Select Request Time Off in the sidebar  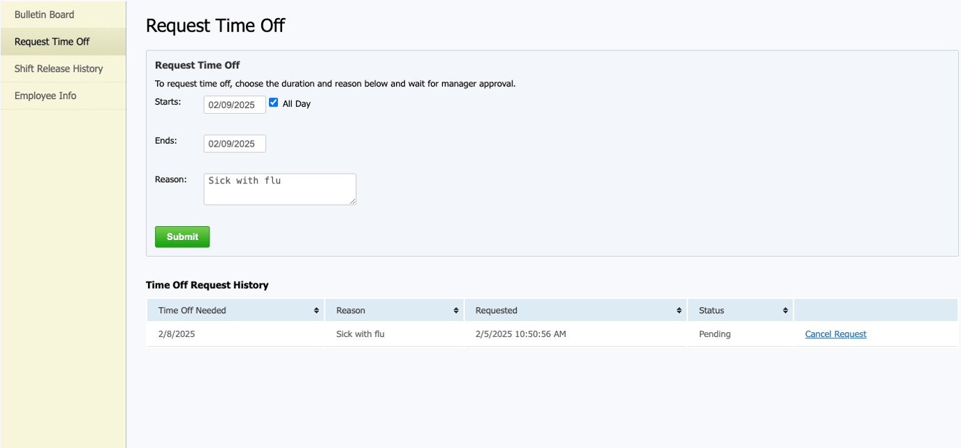(52, 42)
